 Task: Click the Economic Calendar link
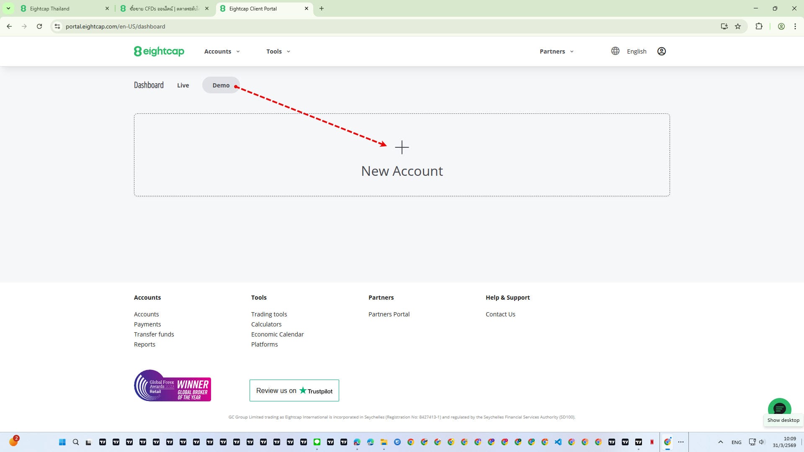click(277, 334)
